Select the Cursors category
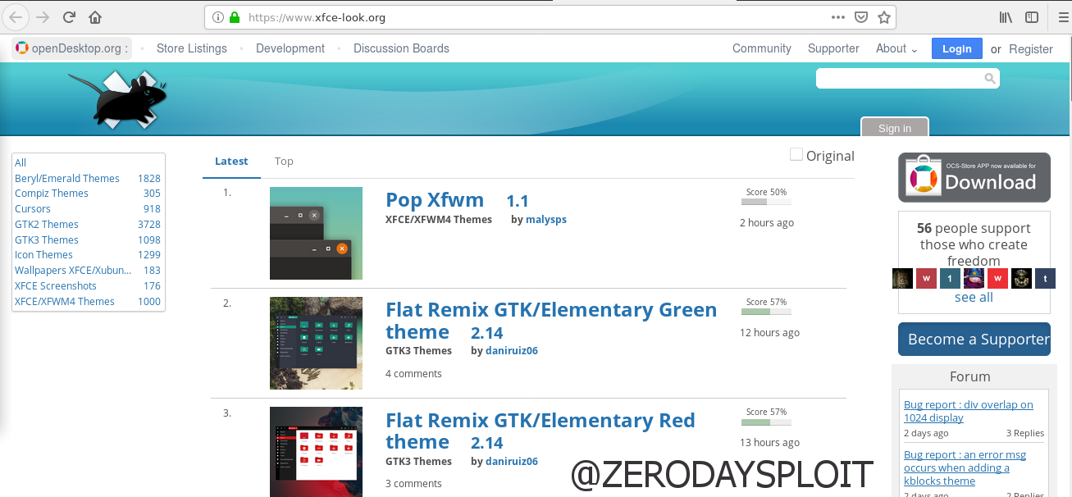The image size is (1072, 497). (33, 209)
